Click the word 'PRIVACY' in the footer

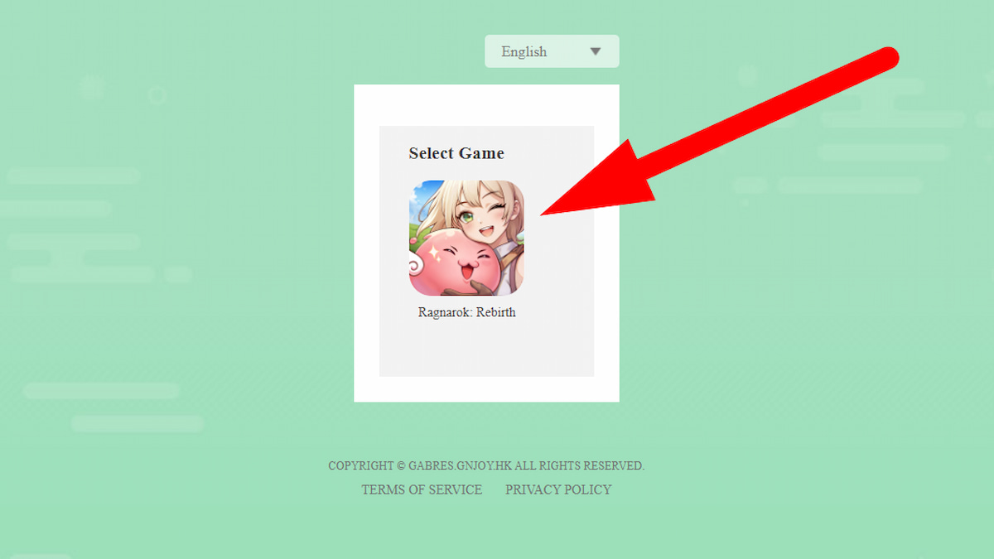coord(532,489)
